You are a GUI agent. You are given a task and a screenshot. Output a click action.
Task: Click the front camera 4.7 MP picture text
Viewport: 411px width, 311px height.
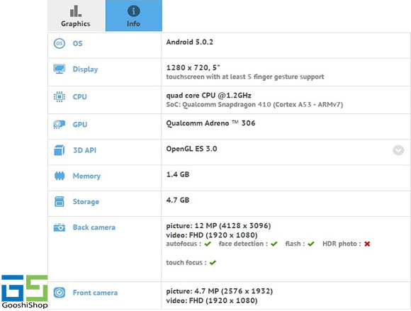point(220,291)
